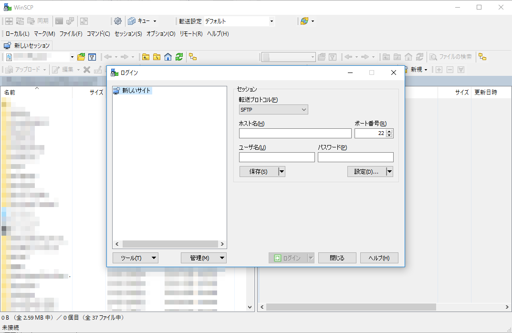Click the 保存(S) save button

(259, 171)
